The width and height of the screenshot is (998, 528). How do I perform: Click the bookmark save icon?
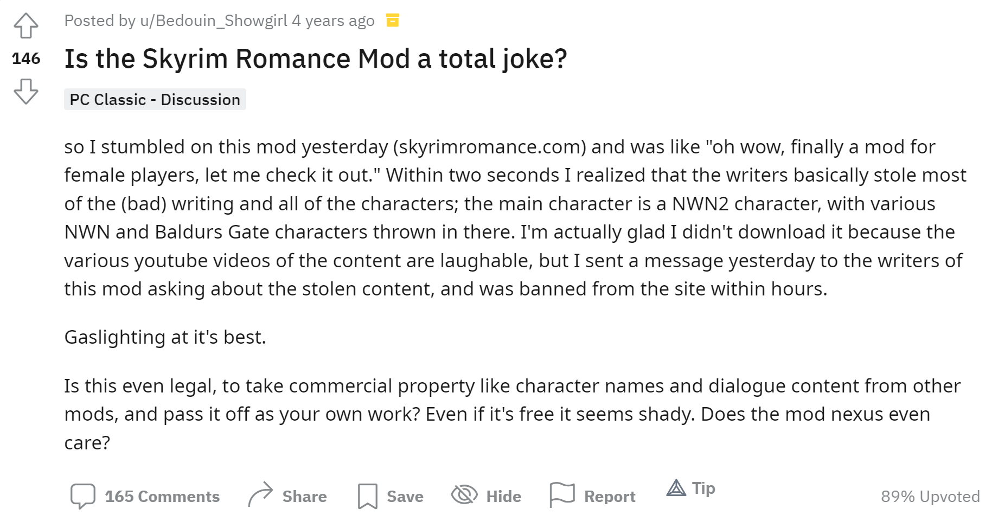367,496
